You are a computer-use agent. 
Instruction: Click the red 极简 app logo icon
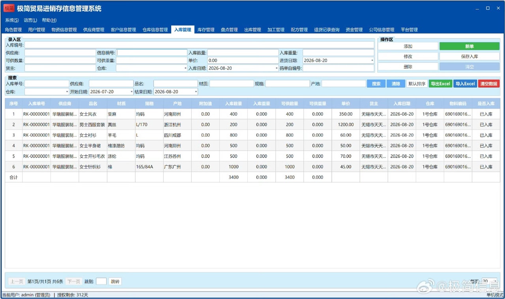pos(9,8)
